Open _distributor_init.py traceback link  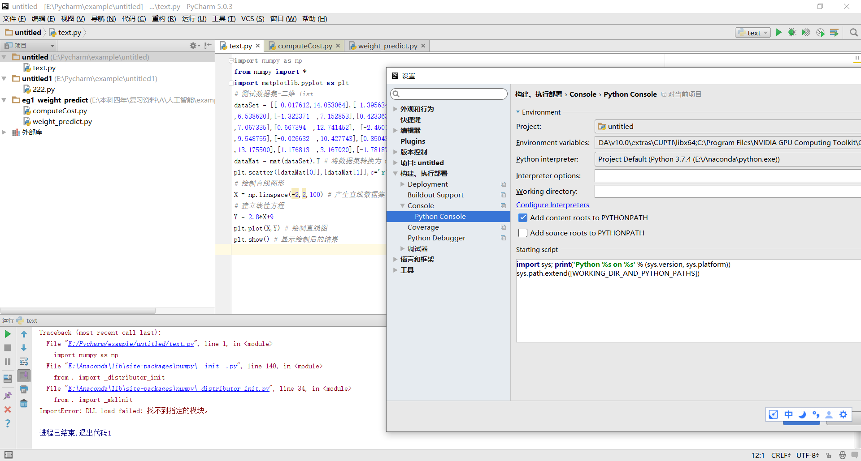(x=169, y=389)
